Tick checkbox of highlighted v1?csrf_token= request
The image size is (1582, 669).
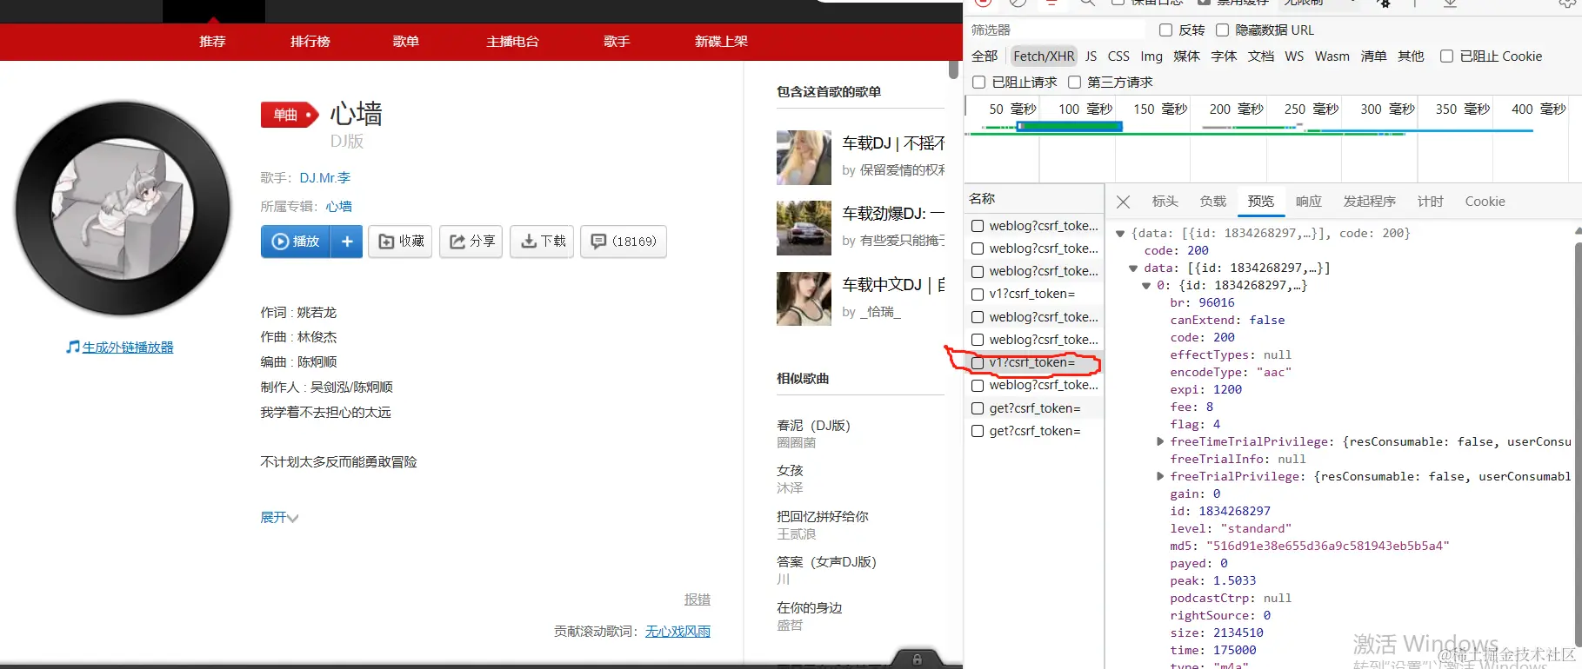click(x=978, y=362)
